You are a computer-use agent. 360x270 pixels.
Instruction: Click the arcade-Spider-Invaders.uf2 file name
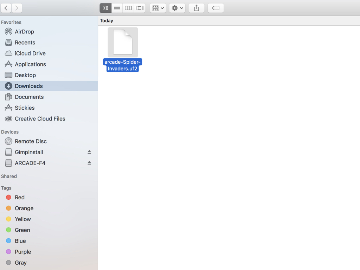(x=123, y=65)
